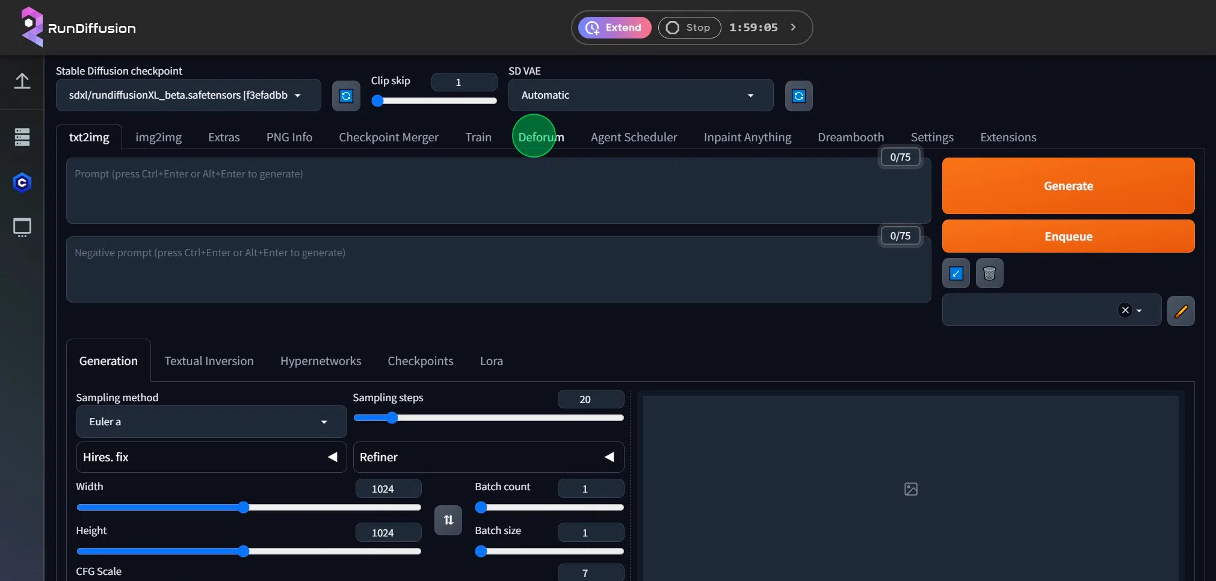Click the trash icon below Enqueue
The width and height of the screenshot is (1216, 581).
(989, 273)
